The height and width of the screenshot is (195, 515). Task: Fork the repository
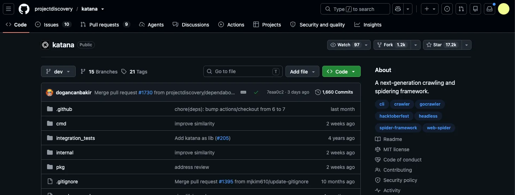click(x=392, y=45)
